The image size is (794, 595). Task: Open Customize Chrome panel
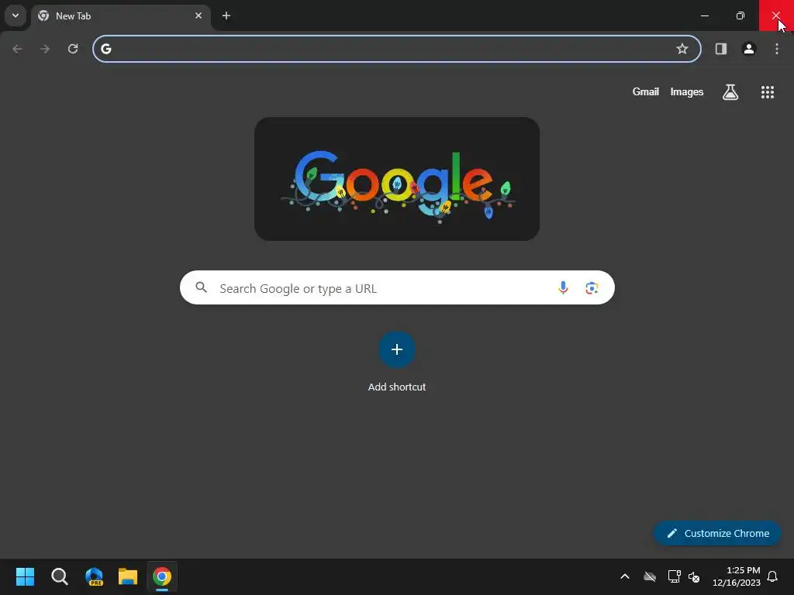pyautogui.click(x=717, y=533)
